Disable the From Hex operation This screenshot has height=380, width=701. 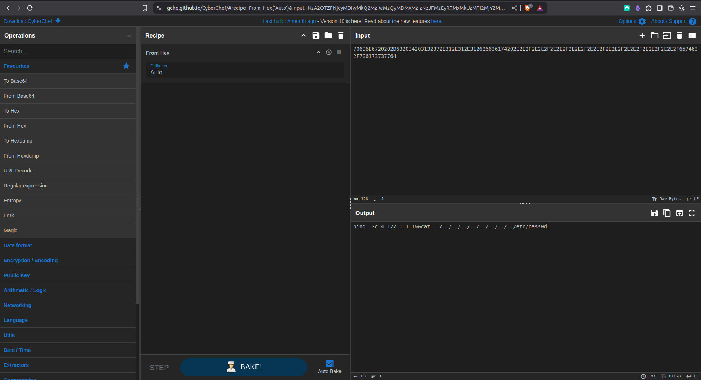pos(329,53)
